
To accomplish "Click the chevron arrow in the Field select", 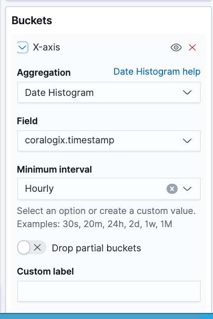I will point(187,141).
